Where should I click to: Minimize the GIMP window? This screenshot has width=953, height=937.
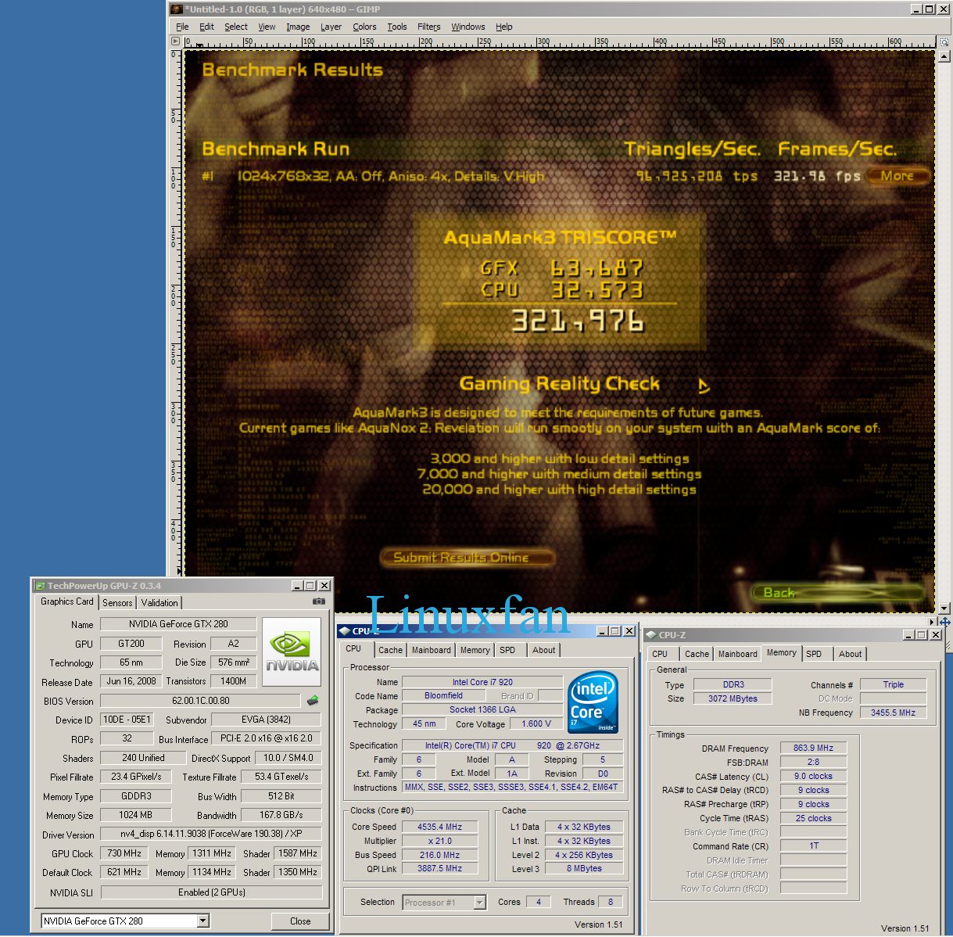point(916,9)
